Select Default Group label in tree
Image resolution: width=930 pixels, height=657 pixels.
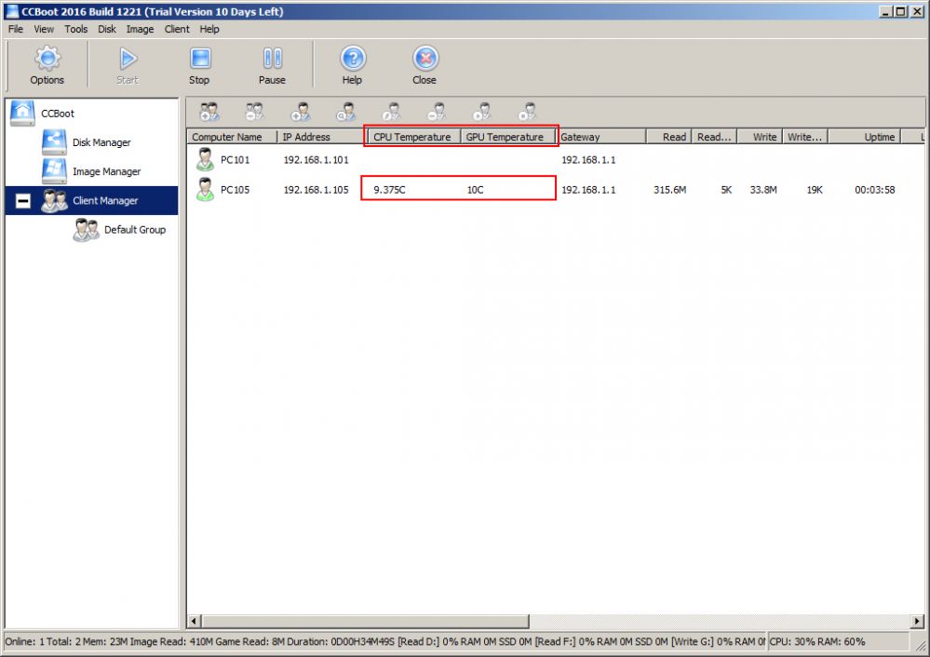point(135,230)
